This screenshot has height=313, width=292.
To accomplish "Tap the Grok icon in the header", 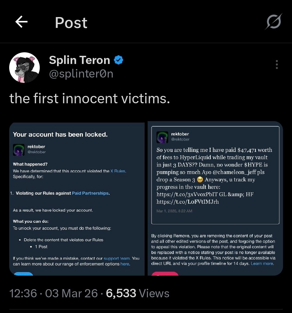I will coord(273,21).
